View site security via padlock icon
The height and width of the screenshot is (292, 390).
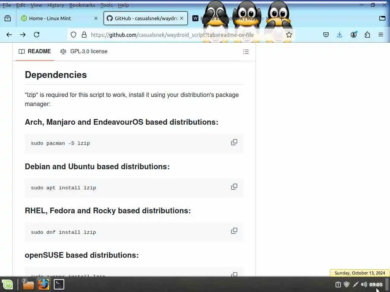click(84, 35)
